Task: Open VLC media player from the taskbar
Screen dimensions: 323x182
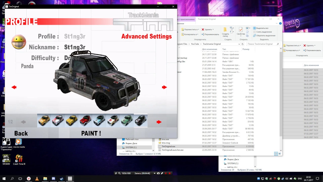Action: coord(37,179)
